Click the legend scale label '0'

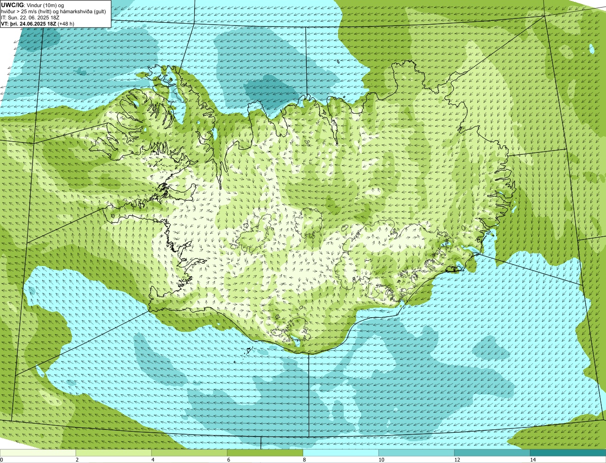click(x=1, y=460)
